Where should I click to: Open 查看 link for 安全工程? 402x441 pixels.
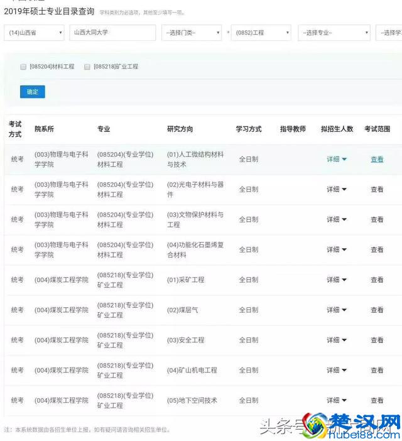[377, 340]
